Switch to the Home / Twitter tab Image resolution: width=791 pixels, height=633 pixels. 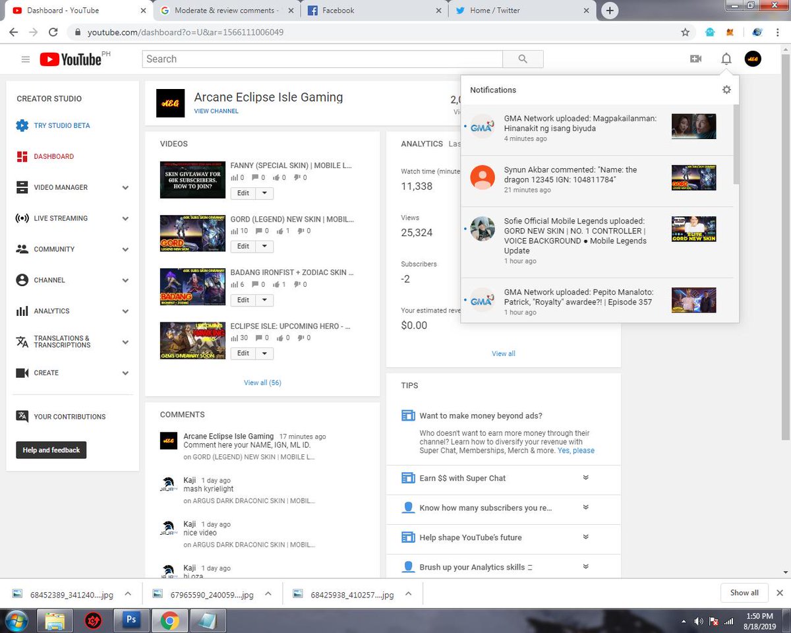pyautogui.click(x=521, y=11)
